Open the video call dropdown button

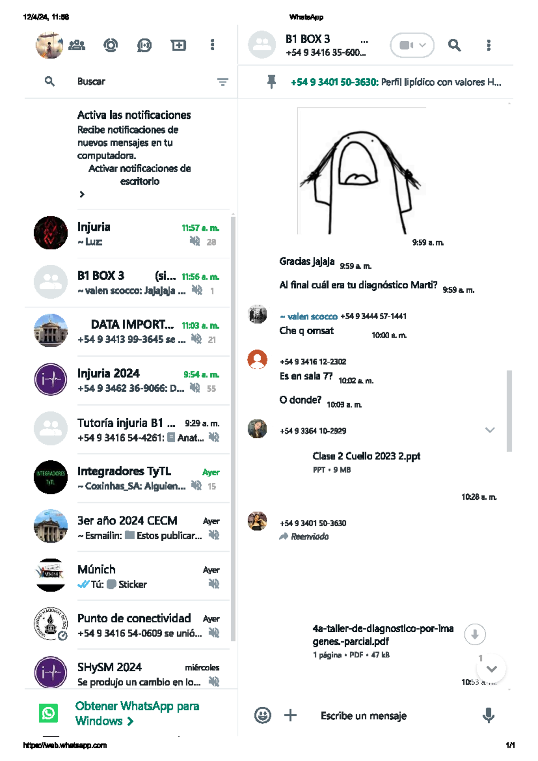(412, 45)
